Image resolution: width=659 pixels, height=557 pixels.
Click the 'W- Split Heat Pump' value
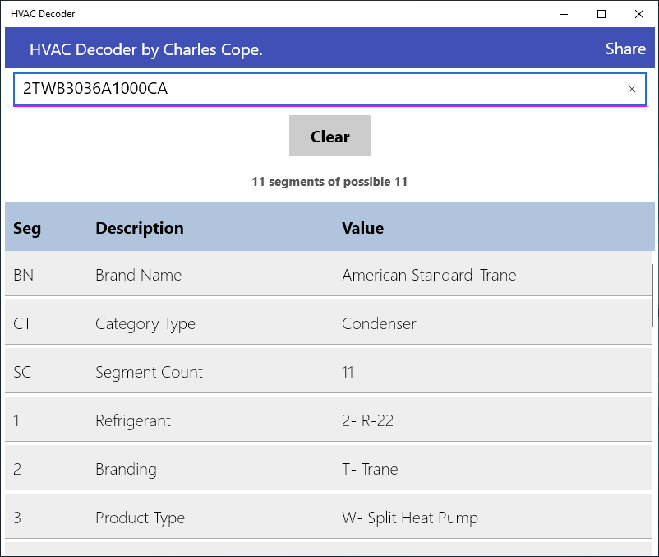410,518
